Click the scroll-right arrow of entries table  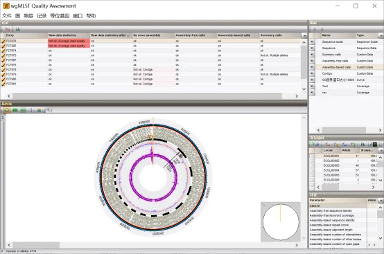(297, 96)
